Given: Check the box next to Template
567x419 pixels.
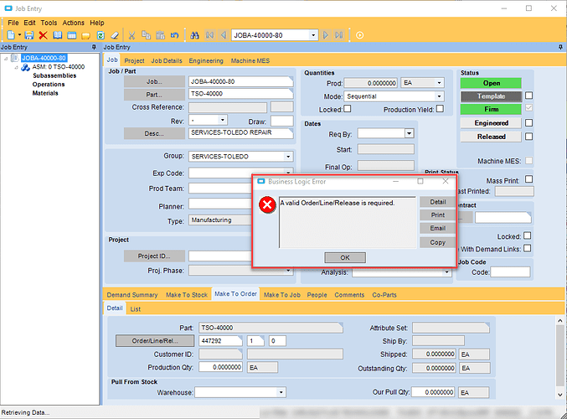Looking at the screenshot, I should point(528,96).
